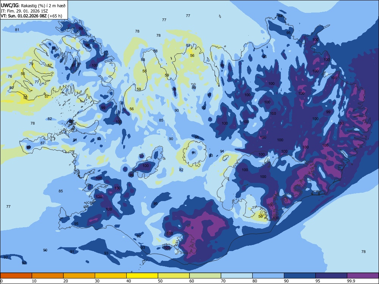Viewport: 379px width, 284px height.
Task: Click the map humidity value 81
Action: [17, 30]
